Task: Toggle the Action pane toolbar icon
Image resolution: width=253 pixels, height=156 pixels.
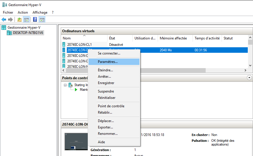Action: (42, 20)
